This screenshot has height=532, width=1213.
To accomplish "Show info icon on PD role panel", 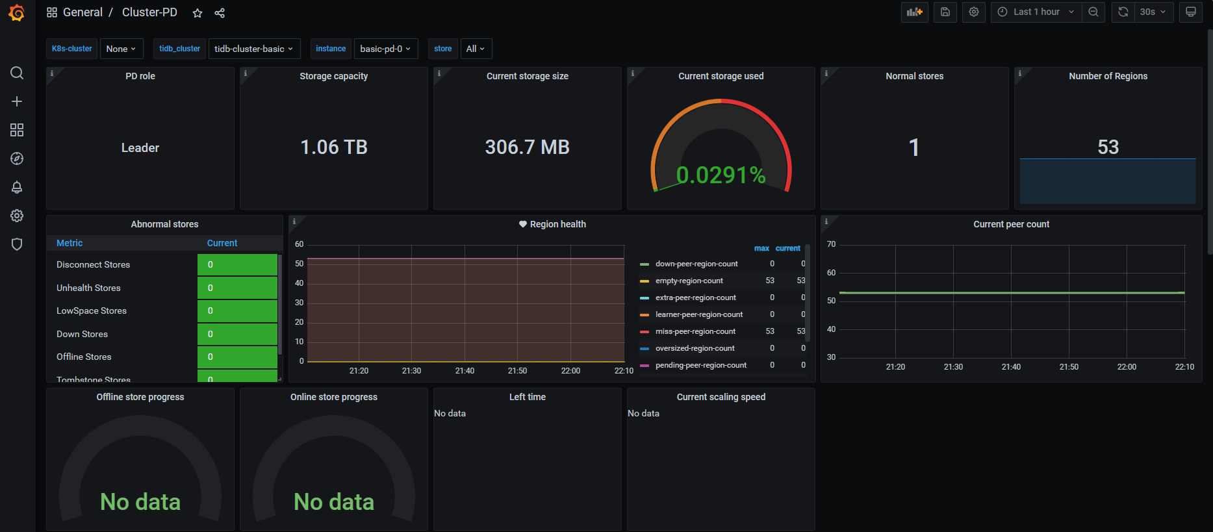I will tap(52, 73).
